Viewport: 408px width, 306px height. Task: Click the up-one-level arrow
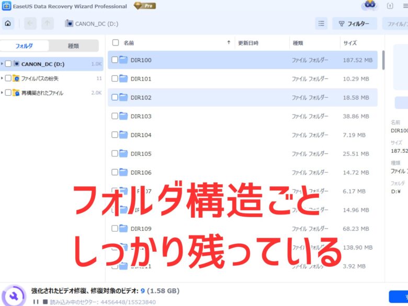point(48,24)
